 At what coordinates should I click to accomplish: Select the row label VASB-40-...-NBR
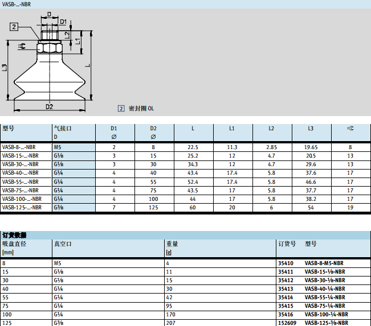click(x=20, y=173)
